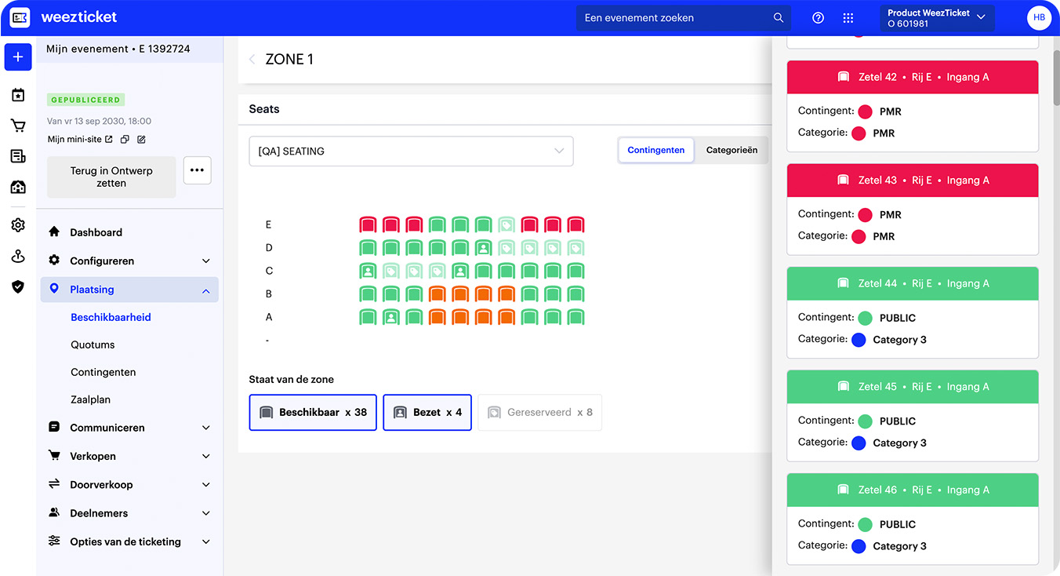Open the Product WeezTicket dropdown
This screenshot has width=1060, height=576.
pyautogui.click(x=937, y=17)
